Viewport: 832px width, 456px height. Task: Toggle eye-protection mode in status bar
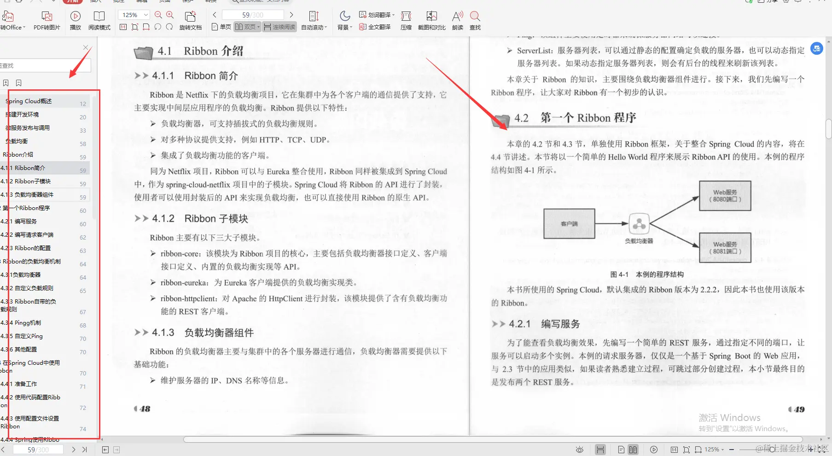click(580, 449)
